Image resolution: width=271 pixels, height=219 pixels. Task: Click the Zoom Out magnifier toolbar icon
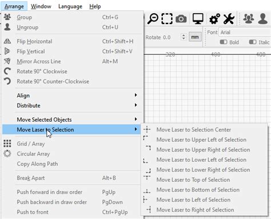click(x=153, y=19)
